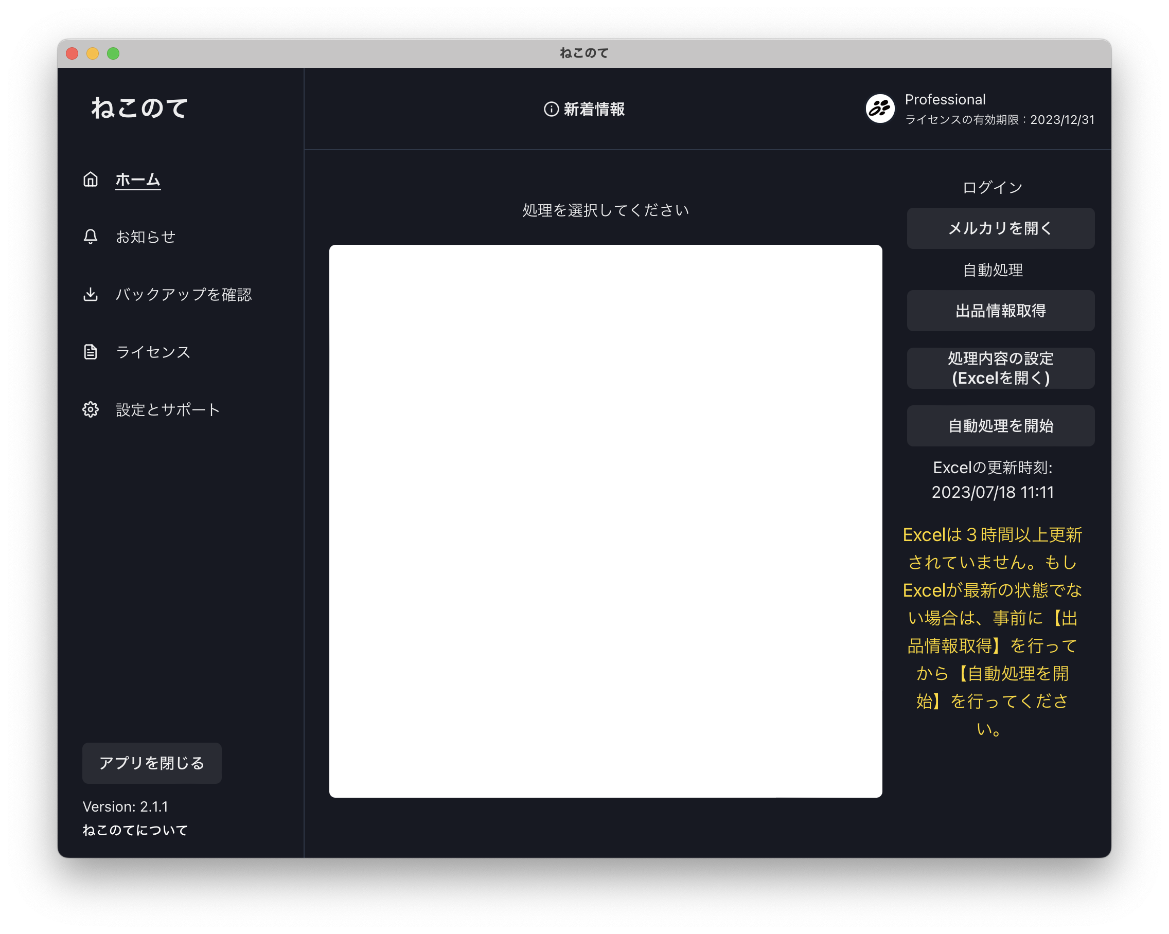The height and width of the screenshot is (934, 1169).
Task: Open the お知らせ notifications page
Action: point(145,237)
